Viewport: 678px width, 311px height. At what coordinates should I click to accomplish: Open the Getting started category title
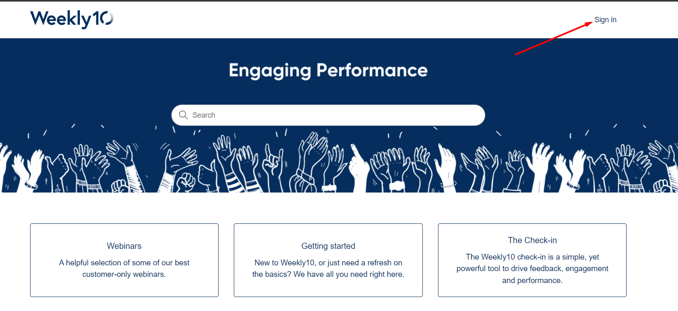pos(328,246)
